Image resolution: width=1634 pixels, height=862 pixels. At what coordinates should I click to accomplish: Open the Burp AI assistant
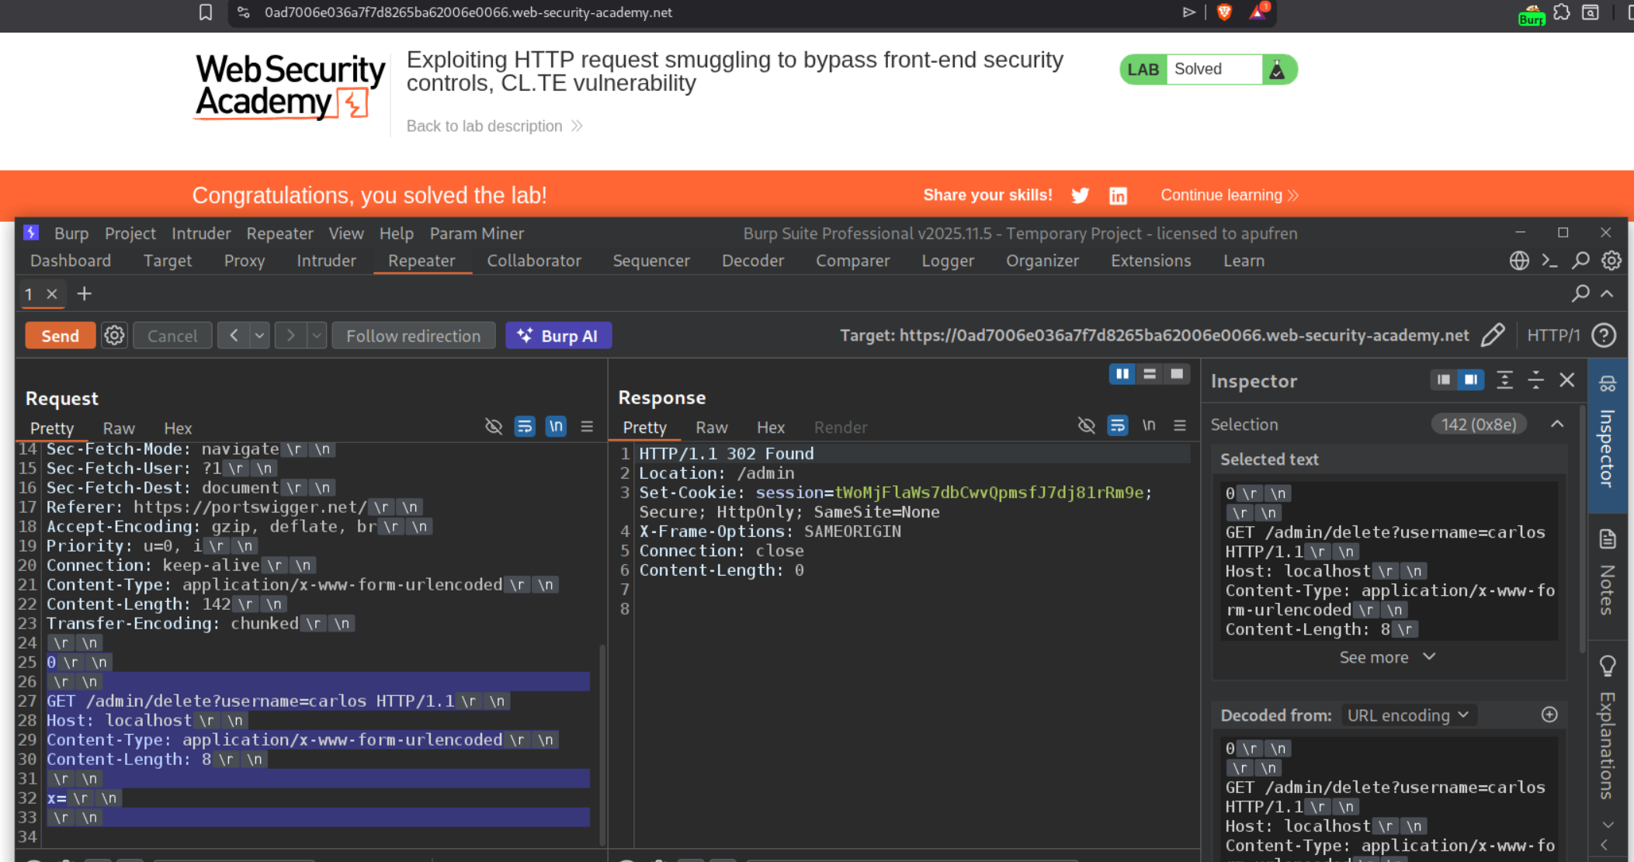(558, 336)
